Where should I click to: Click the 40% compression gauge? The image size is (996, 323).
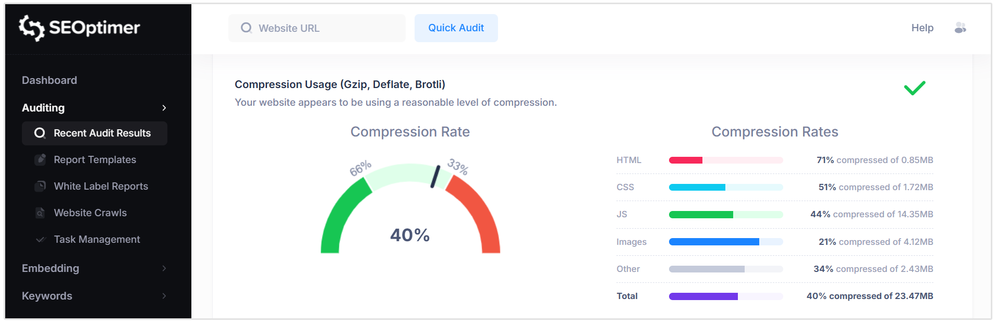(x=410, y=235)
